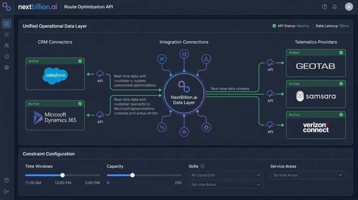Screen dimensions: 358x200
Task: Toggle the Salesforce active checkmark
Action: tap(80, 61)
